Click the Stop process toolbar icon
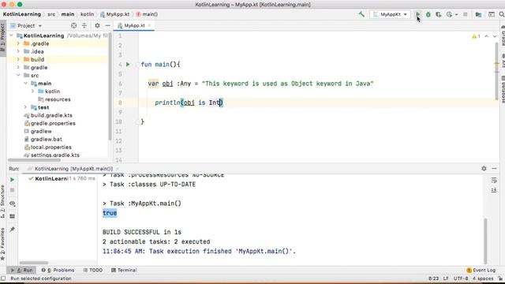The image size is (505, 284). coord(465,14)
